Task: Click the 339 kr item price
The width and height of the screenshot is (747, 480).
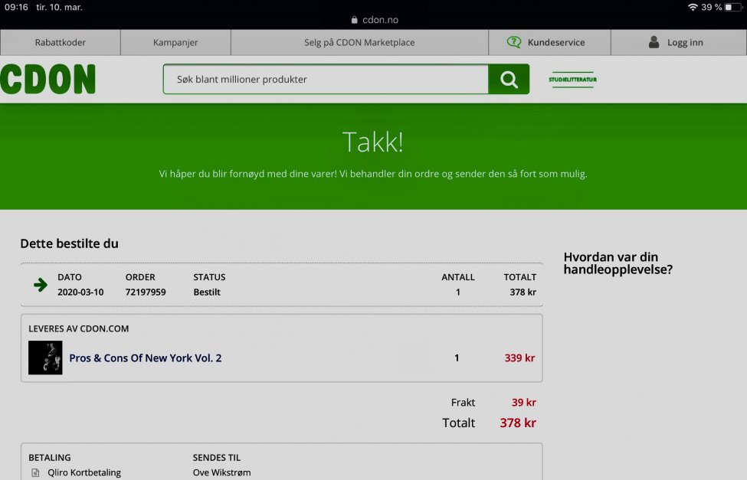Action: point(519,358)
